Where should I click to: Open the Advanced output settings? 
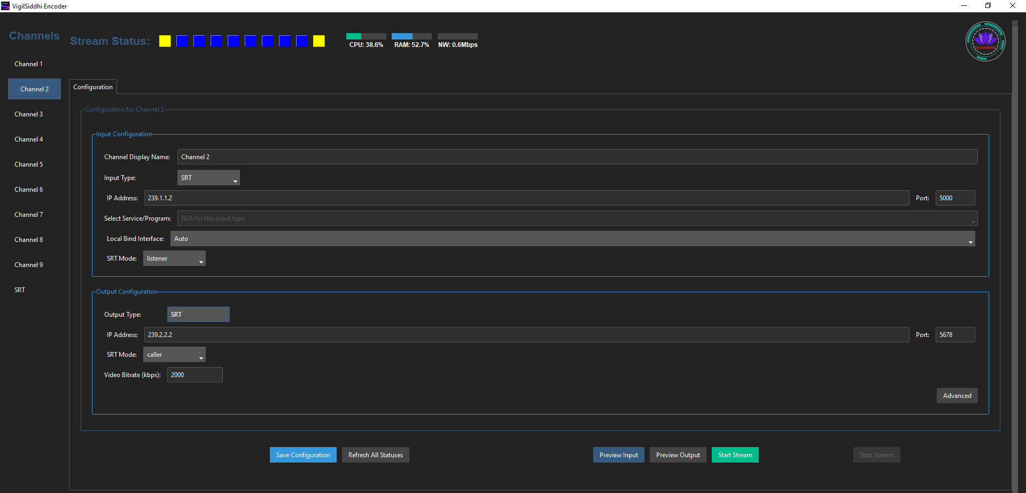pyautogui.click(x=957, y=396)
